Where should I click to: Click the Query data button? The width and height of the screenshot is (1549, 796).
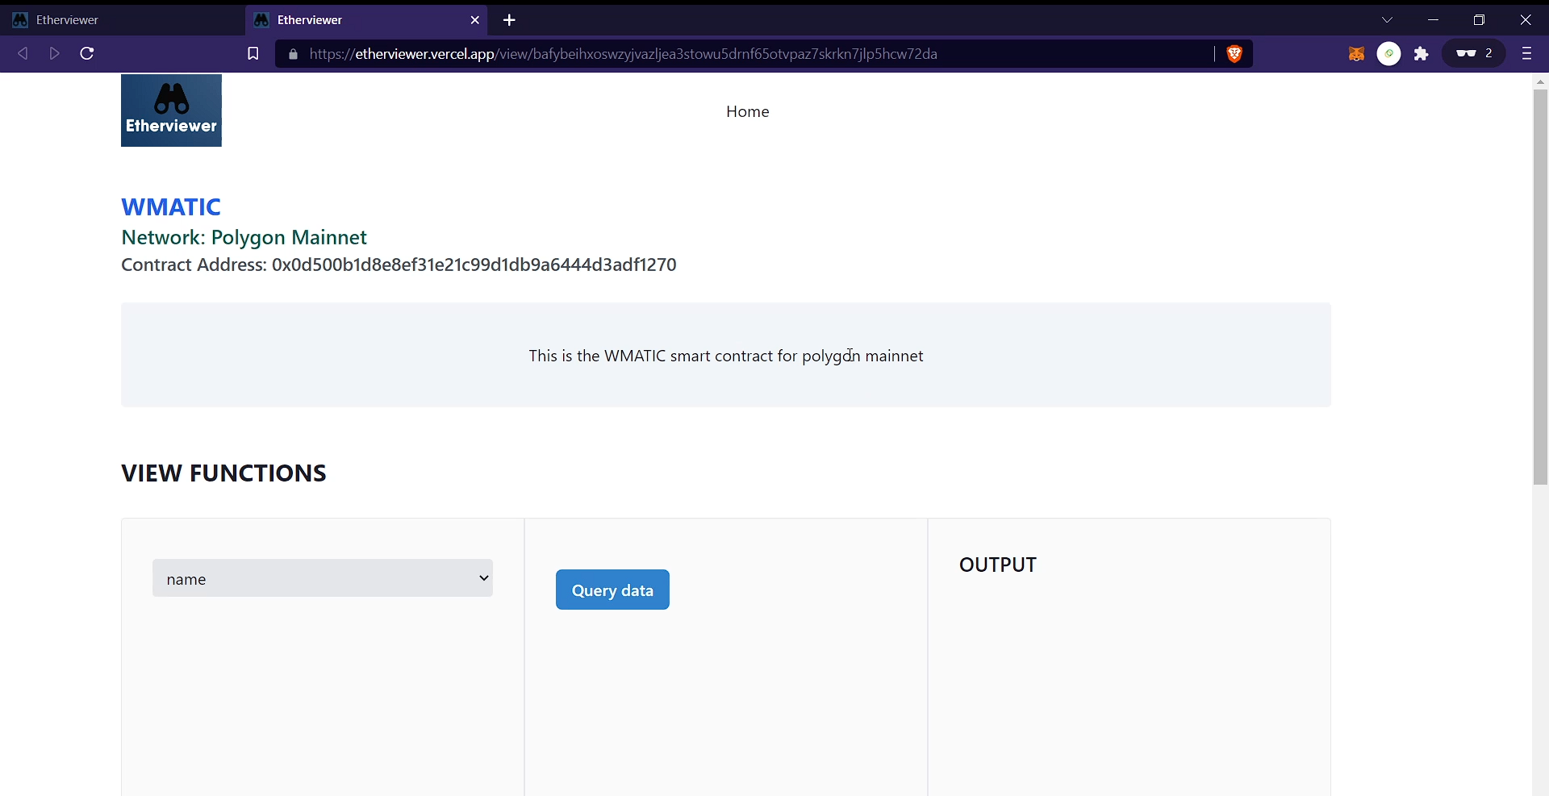tap(612, 590)
